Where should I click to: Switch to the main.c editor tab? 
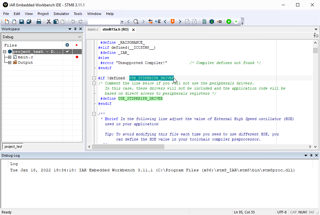pyautogui.click(x=93, y=29)
